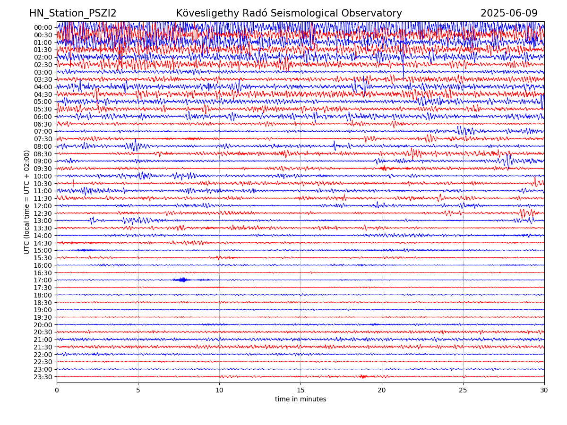Viewport: 567px width, 425px height.
Task: Click the Kövesligethy Radó Seismological Observatory heading
Action: [x=289, y=13]
